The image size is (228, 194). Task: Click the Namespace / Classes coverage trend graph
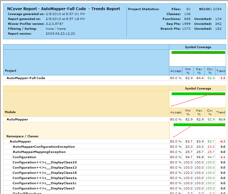[198, 130]
